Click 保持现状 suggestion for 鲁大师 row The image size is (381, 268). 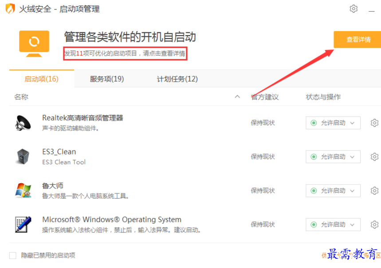pyautogui.click(x=263, y=191)
